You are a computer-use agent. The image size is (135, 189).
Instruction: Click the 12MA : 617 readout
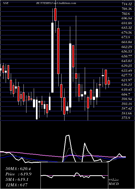click(x=16, y=185)
